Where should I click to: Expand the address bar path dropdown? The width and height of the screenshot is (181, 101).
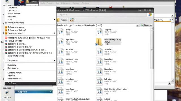(x=137, y=25)
